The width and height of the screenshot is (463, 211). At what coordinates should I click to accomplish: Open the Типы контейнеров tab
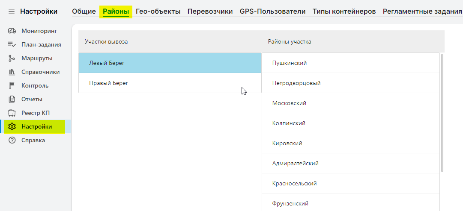344,12
